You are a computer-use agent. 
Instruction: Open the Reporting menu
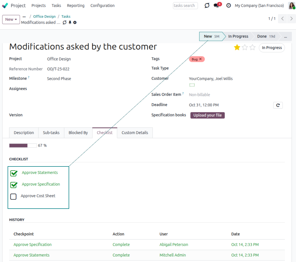click(x=76, y=5)
